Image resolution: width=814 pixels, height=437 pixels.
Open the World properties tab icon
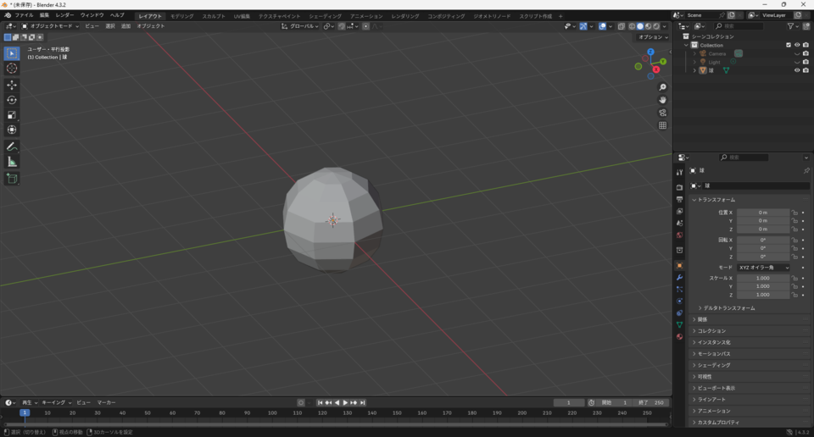[679, 235]
